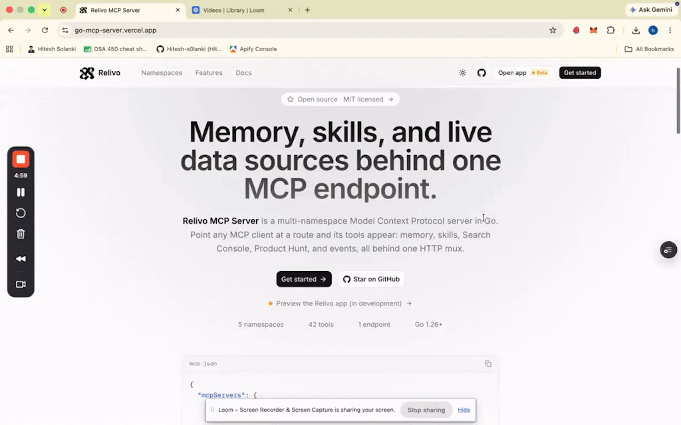Open the Chrome profile avatar
Image resolution: width=681 pixels, height=425 pixels.
click(653, 30)
